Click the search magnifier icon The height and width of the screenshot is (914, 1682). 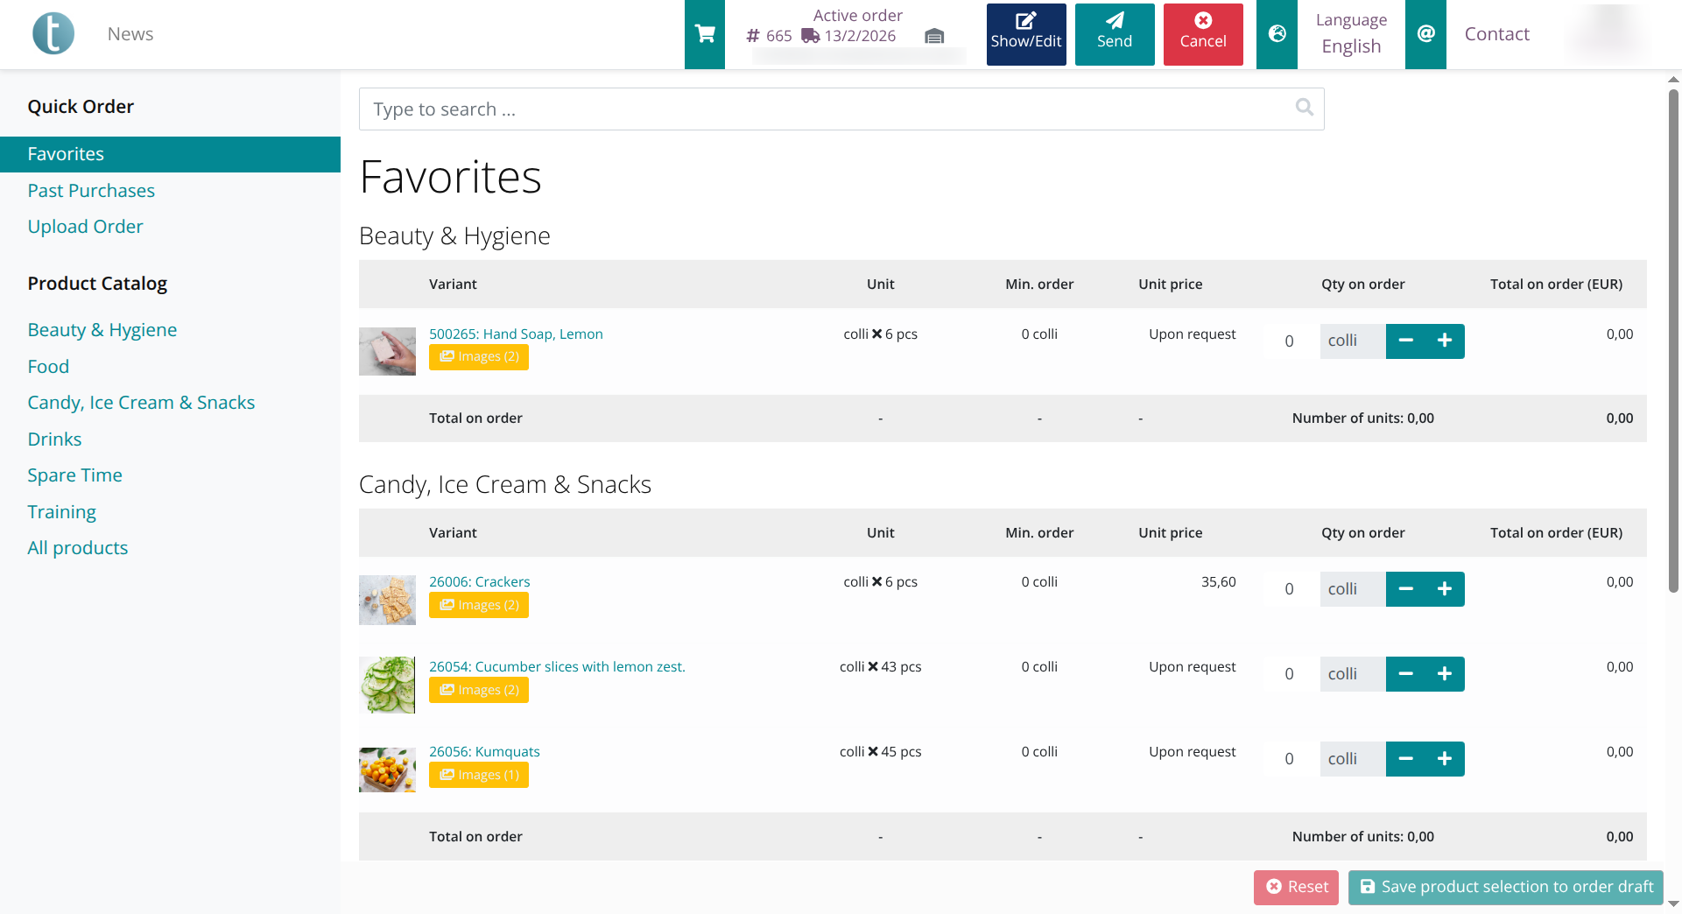point(1304,107)
